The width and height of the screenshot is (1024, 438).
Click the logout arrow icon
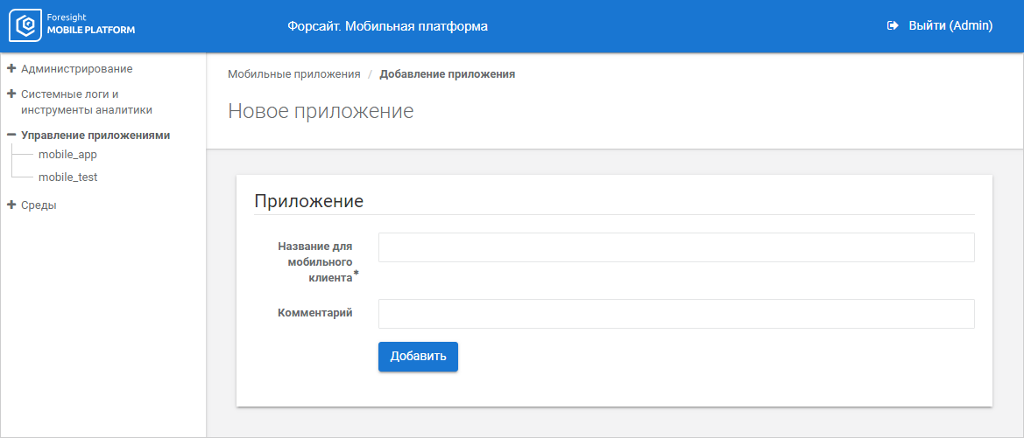(893, 26)
